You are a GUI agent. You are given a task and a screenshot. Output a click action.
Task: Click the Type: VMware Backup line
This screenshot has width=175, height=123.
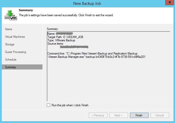tap(61, 40)
